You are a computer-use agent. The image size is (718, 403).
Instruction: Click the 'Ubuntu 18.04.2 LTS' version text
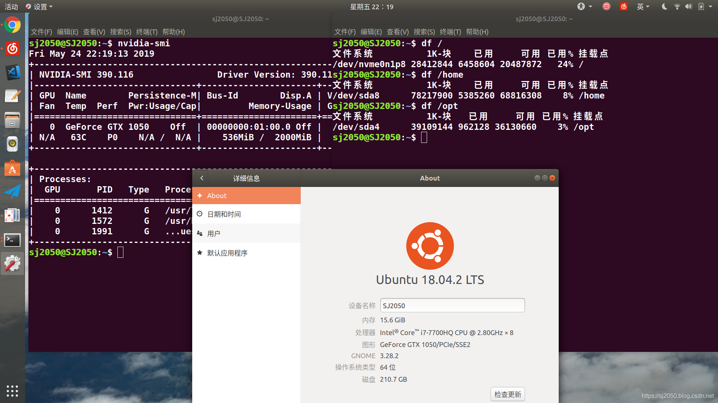click(x=430, y=279)
